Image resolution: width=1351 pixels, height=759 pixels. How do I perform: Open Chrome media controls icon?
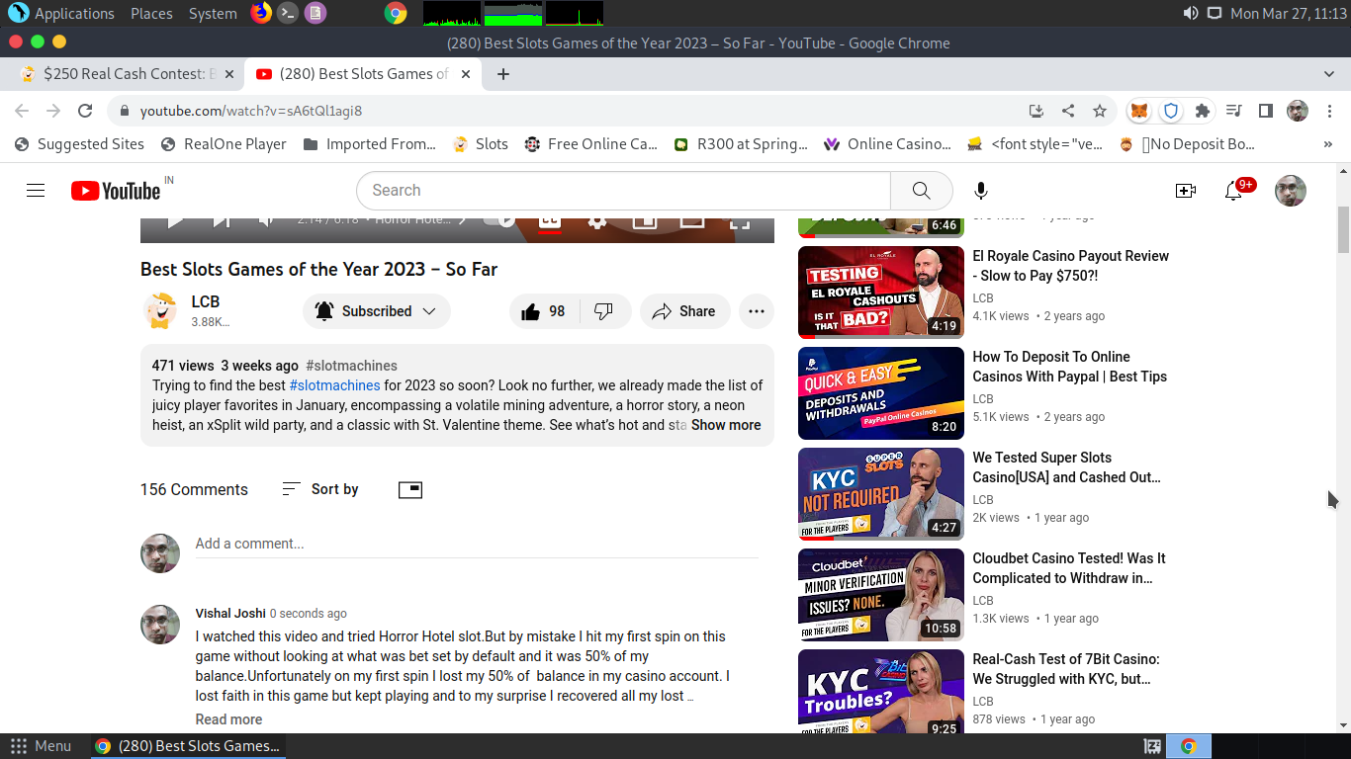[1234, 111]
